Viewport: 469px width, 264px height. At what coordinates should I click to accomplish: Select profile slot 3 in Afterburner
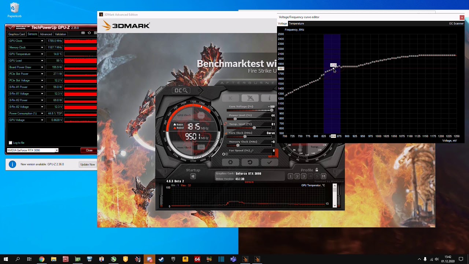(x=303, y=176)
